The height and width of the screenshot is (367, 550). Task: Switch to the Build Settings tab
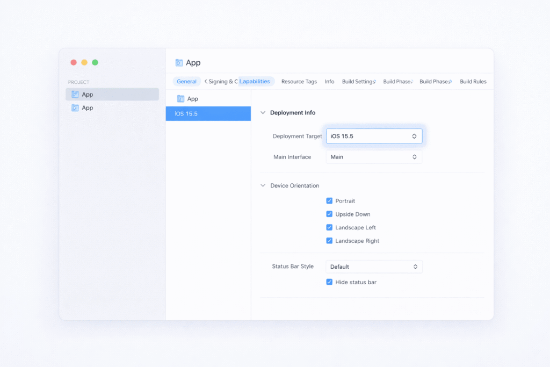(x=359, y=81)
